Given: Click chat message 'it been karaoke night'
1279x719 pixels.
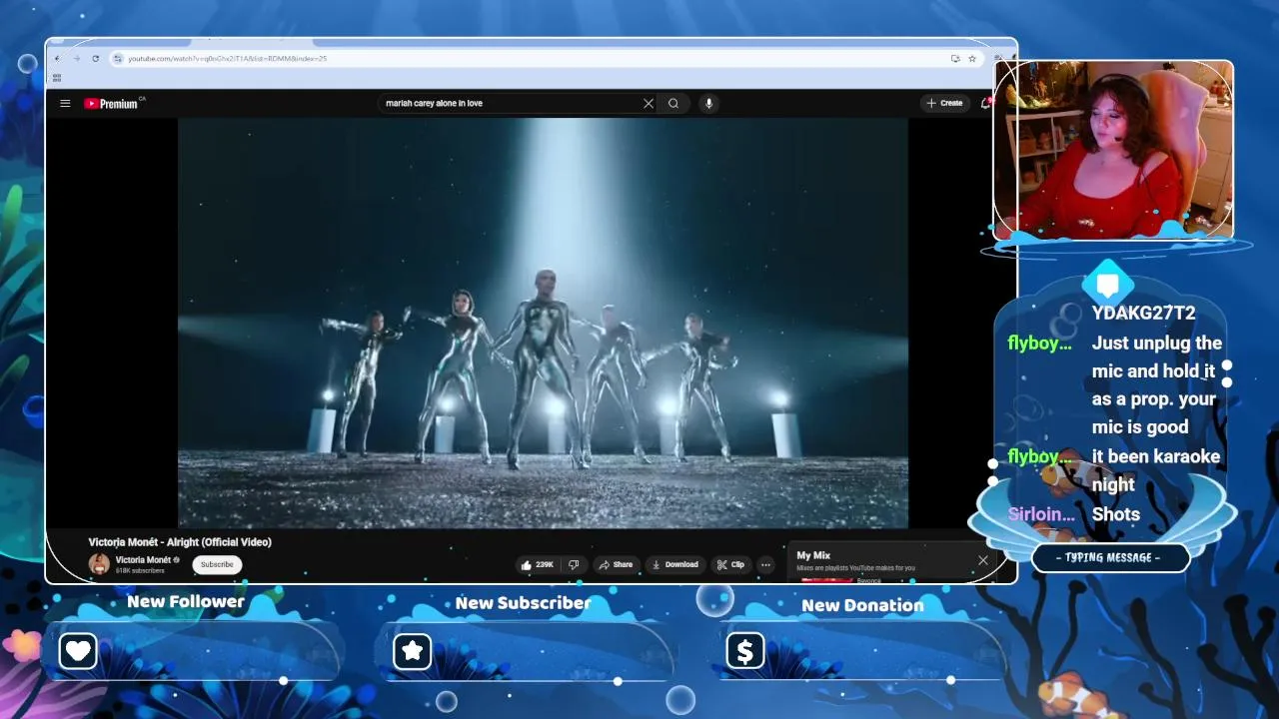Looking at the screenshot, I should tap(1155, 470).
